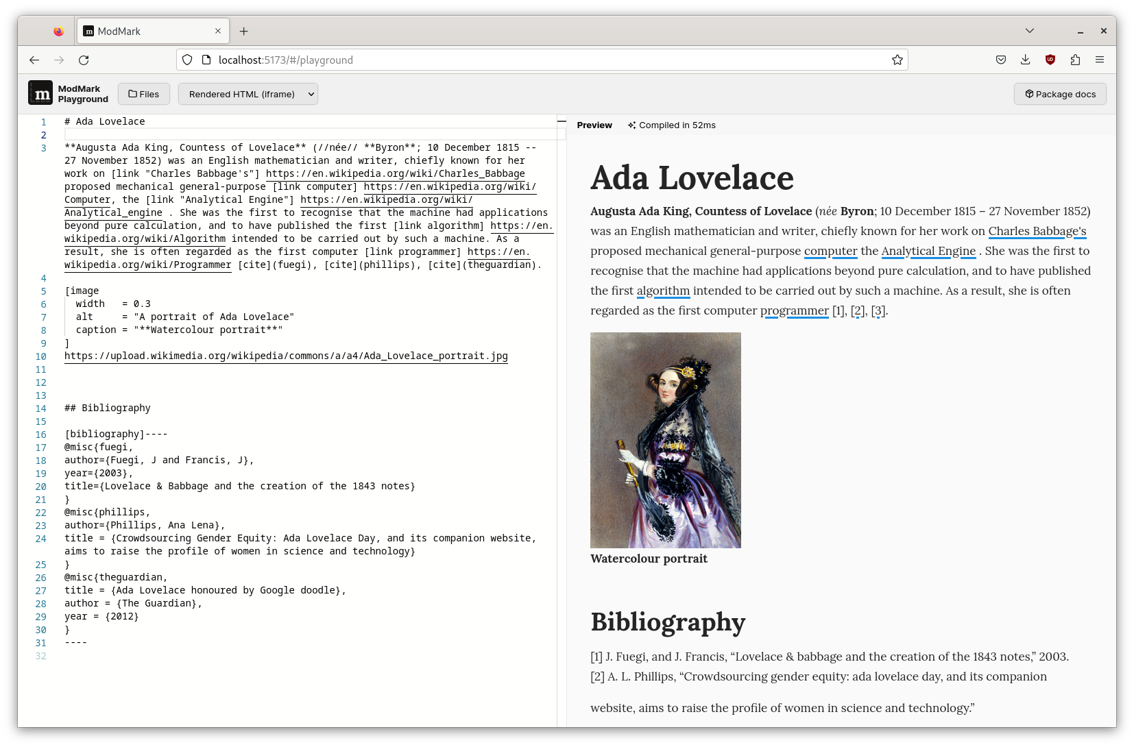Click the caption = "**Watercolour portrait**" line
Image resolution: width=1134 pixels, height=747 pixels.
click(179, 330)
